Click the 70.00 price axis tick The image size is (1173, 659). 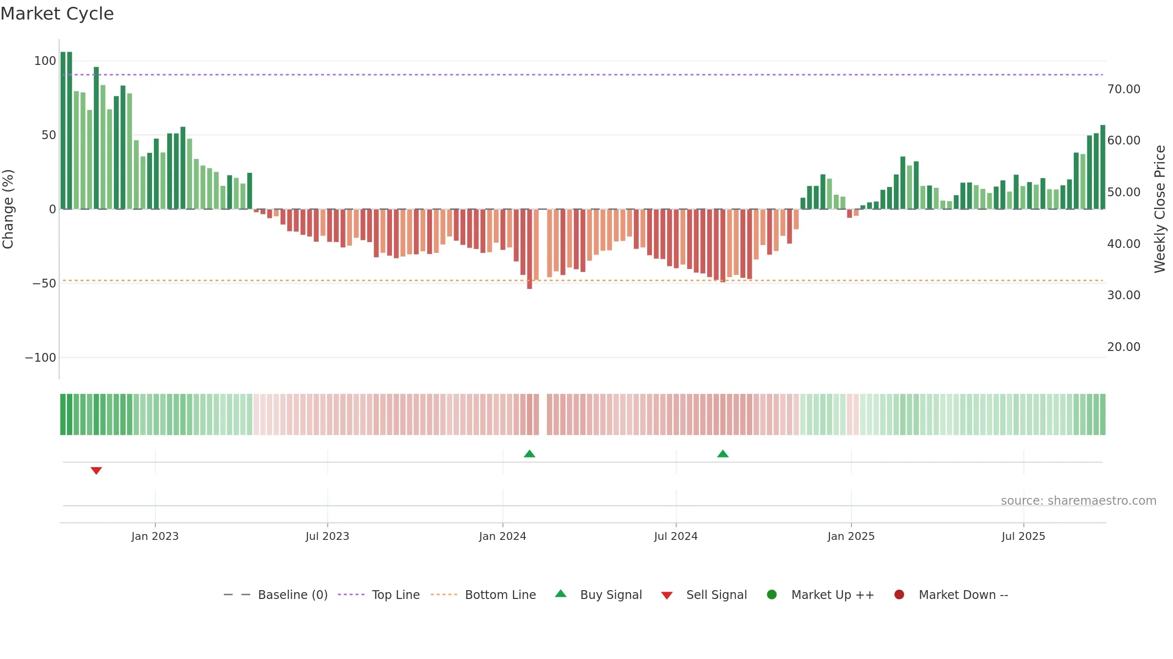(1124, 89)
